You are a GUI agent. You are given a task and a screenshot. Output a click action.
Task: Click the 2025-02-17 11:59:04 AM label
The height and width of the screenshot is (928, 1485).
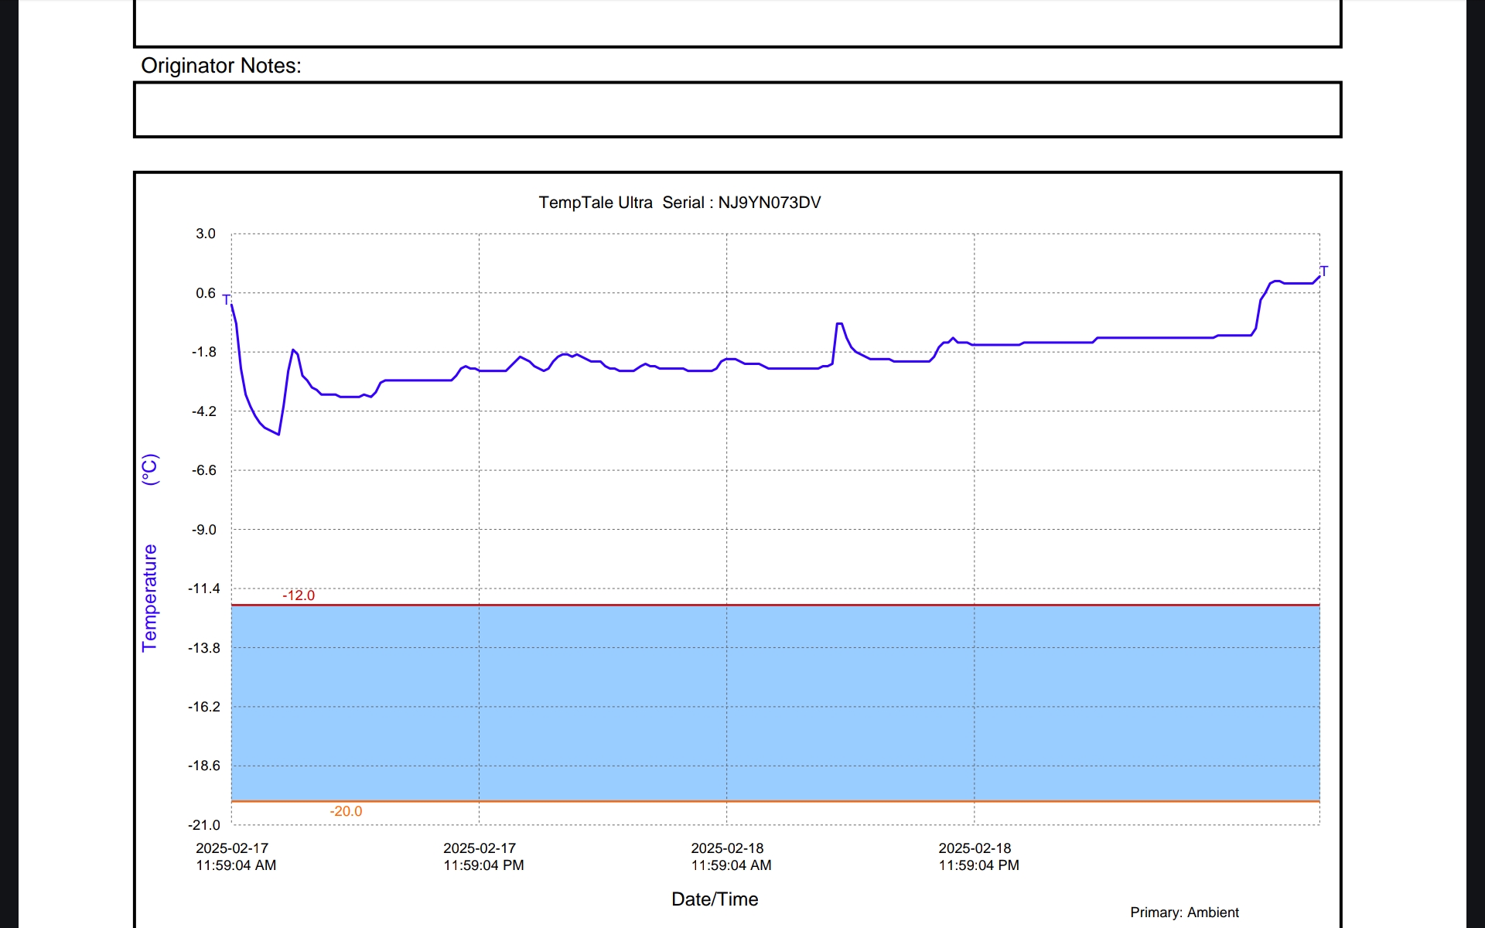pos(236,857)
